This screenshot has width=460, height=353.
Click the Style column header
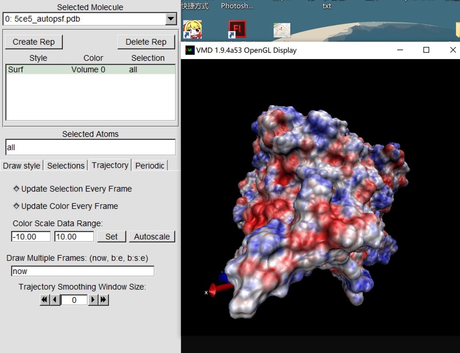(38, 58)
